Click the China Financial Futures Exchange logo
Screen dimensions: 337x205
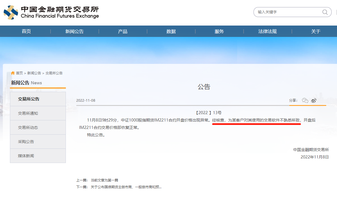point(51,12)
